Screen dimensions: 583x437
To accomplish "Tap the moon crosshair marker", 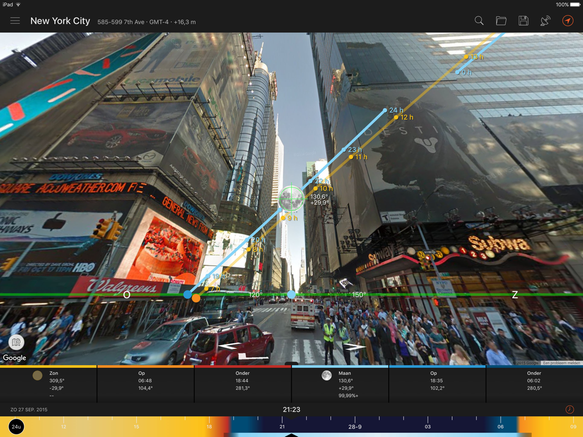I will pyautogui.click(x=291, y=199).
